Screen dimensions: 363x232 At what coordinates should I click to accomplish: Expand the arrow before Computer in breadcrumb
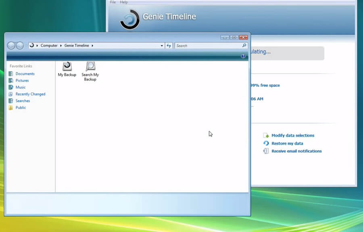tap(37, 45)
